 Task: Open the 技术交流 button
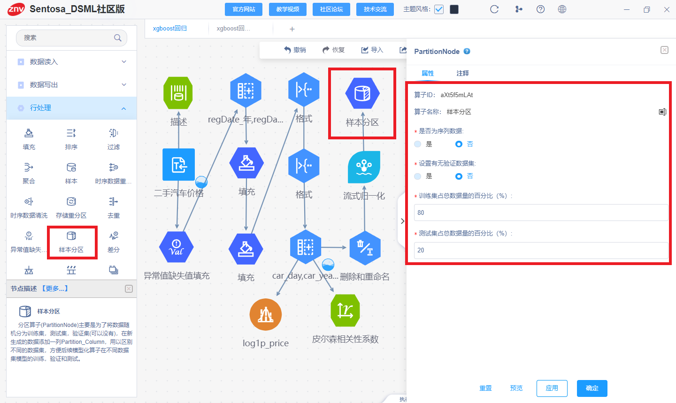[x=375, y=9]
